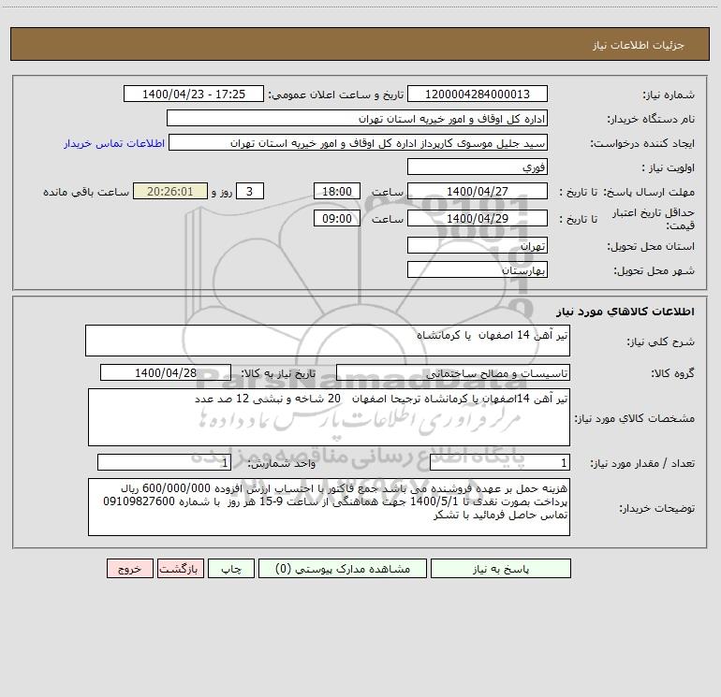Click the خروج exit button

129,569
